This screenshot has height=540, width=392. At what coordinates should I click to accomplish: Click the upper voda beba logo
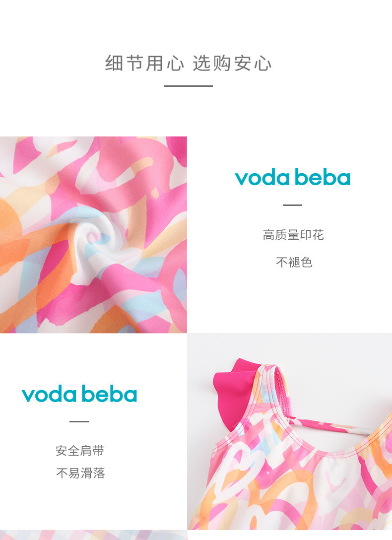[293, 178]
